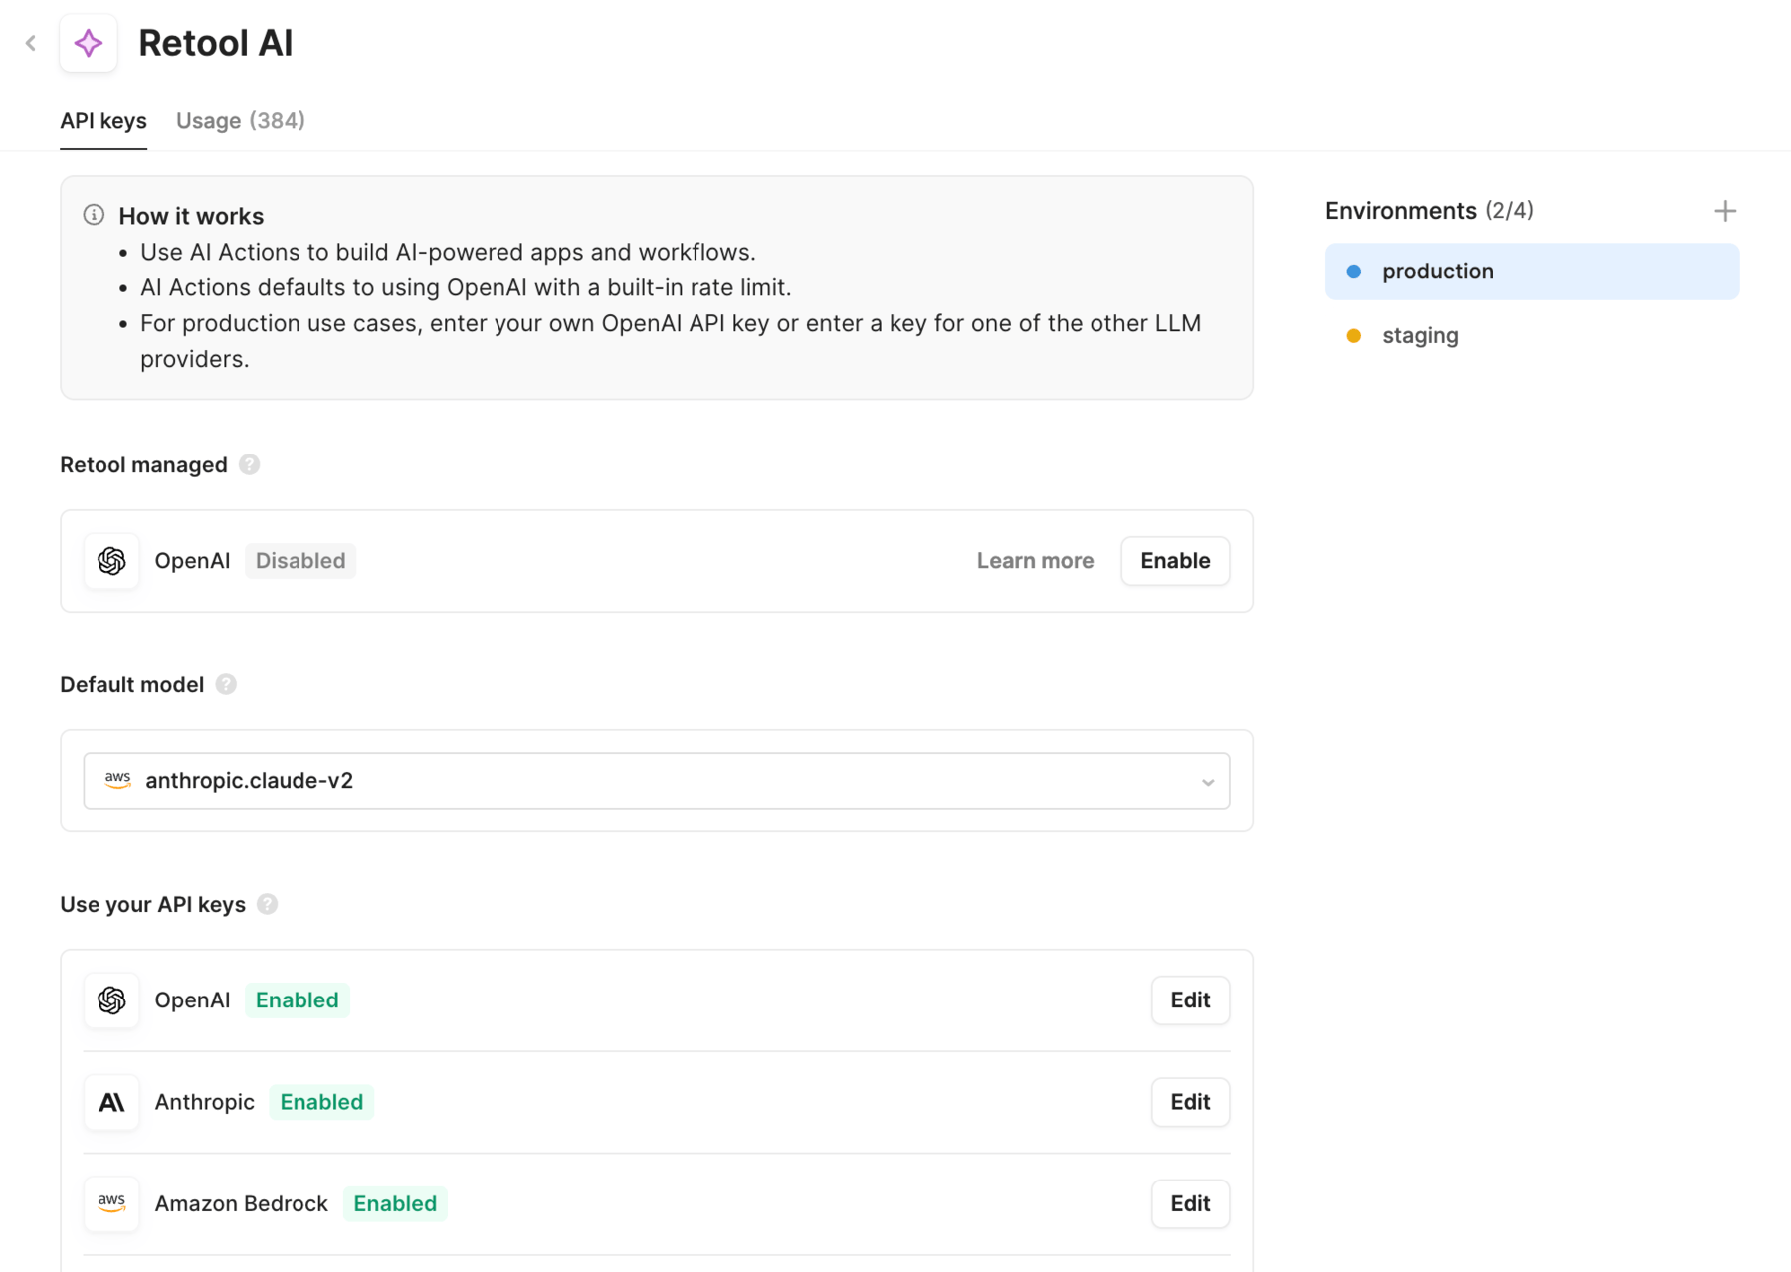This screenshot has height=1272, width=1791.
Task: Select the production environment
Action: click(1532, 272)
